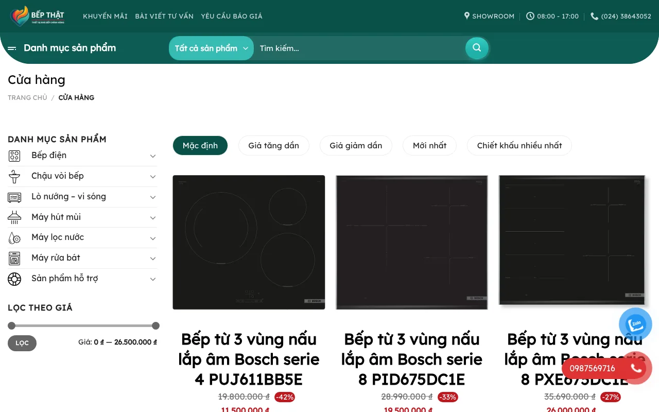
Task: Click the Tìm kiếm search input
Action: click(x=359, y=48)
